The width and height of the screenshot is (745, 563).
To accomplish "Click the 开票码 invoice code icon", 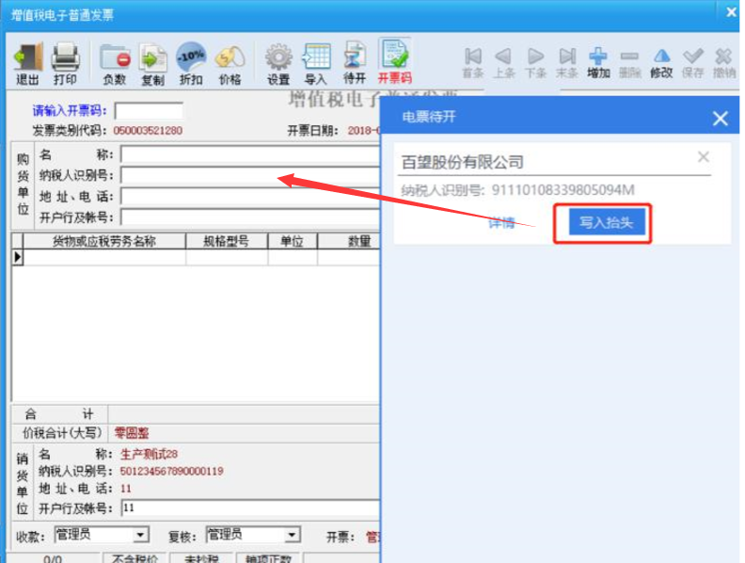I will tap(394, 61).
